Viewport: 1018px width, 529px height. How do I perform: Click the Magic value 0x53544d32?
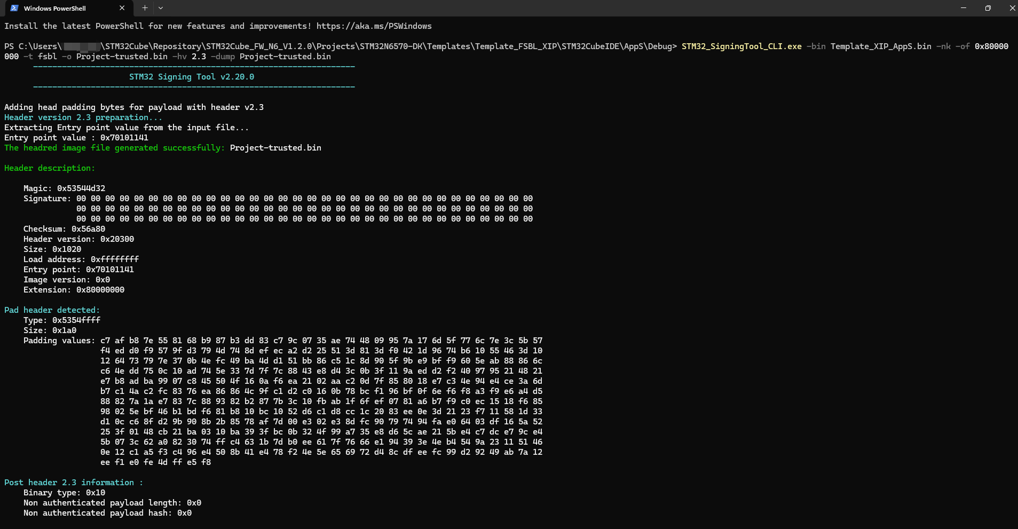(x=81, y=188)
